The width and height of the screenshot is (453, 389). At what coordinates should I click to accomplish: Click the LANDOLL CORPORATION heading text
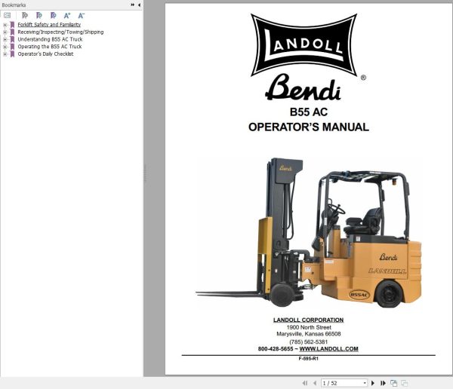coord(308,320)
